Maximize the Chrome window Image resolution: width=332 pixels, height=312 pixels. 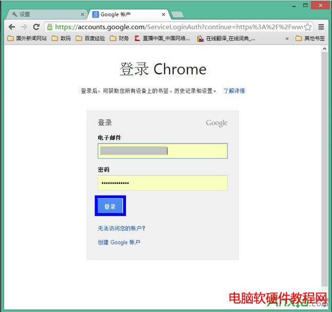(305, 5)
